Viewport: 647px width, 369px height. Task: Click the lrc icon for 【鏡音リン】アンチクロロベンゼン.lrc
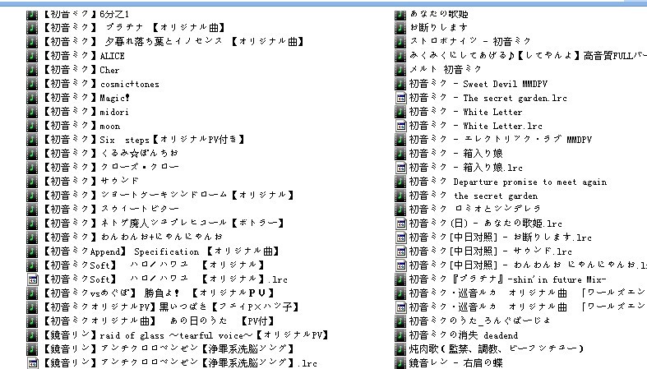(32, 362)
